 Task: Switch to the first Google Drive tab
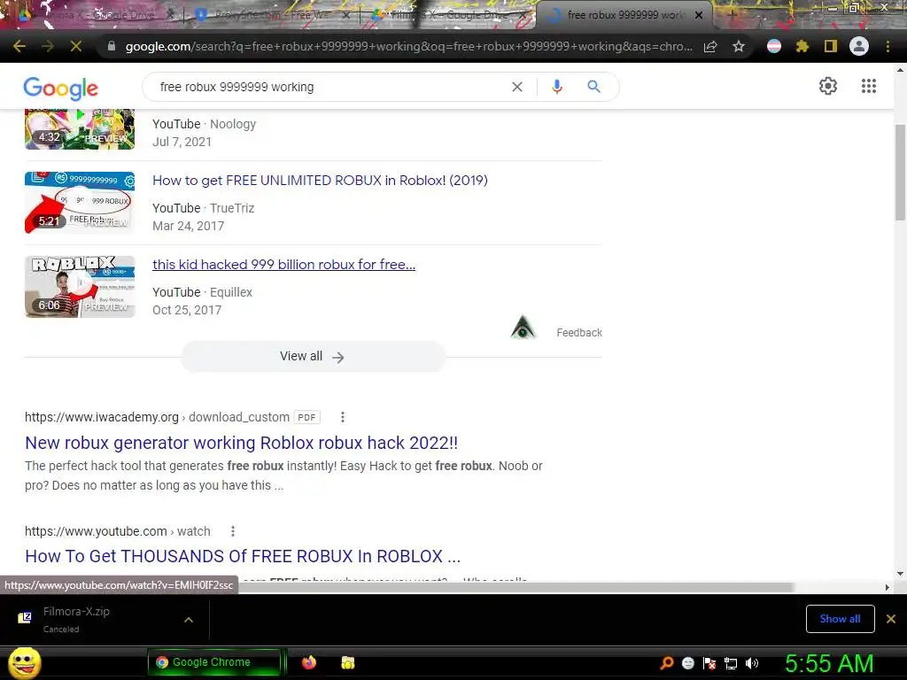[91, 15]
